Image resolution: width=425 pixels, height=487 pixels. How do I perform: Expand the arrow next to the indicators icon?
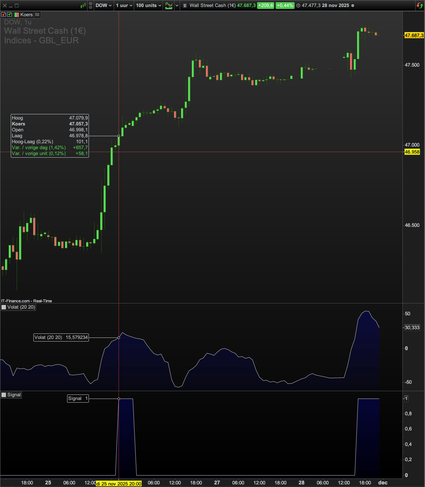(x=177, y=6)
